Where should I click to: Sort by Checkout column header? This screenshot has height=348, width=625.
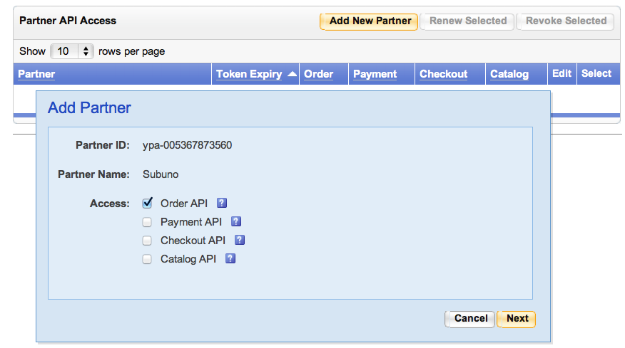tap(443, 74)
